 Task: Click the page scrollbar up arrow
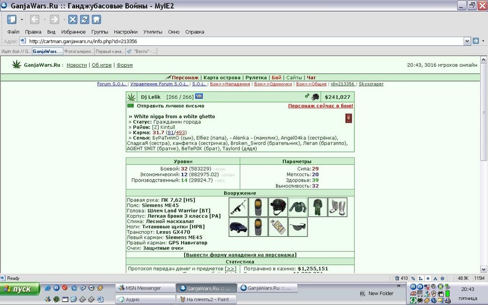pyautogui.click(x=483, y=59)
